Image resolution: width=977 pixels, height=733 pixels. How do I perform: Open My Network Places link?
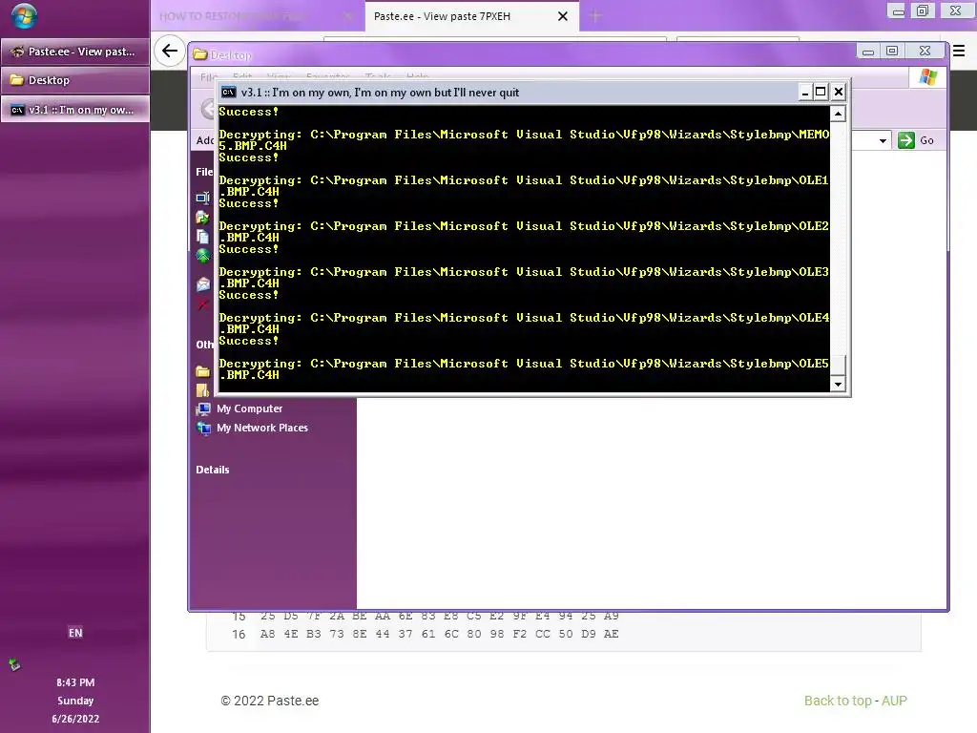point(262,429)
